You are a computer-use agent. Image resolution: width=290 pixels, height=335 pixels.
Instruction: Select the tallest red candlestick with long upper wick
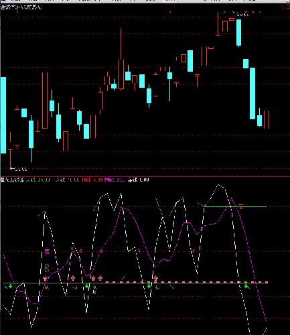pyautogui.click(x=121, y=59)
